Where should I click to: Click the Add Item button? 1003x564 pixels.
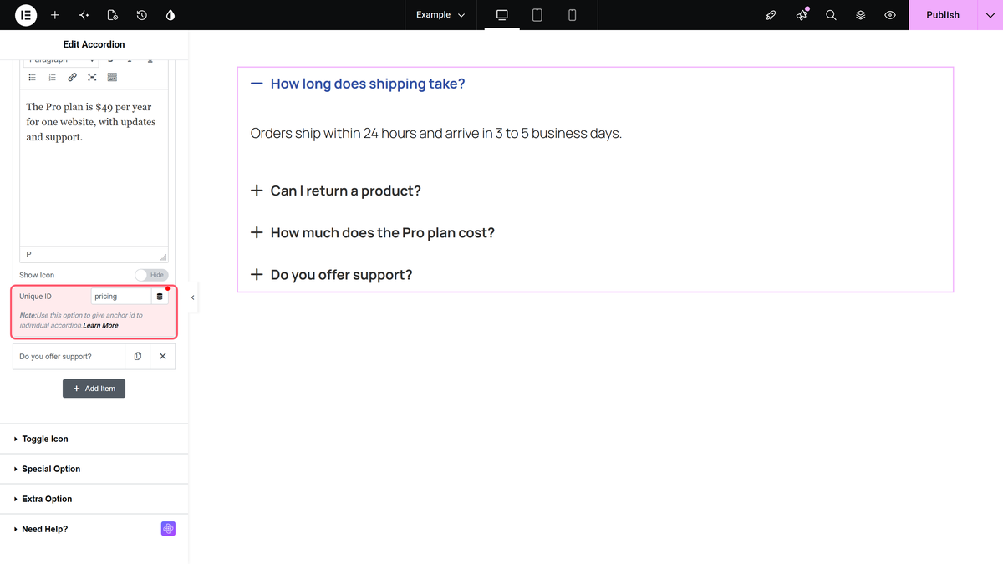click(x=94, y=389)
